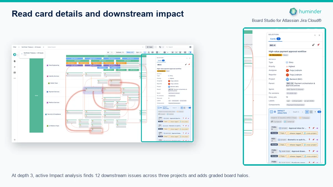Expand the Northstar Treasury filter popup chevron
The width and height of the screenshot is (333, 187).
22,54
